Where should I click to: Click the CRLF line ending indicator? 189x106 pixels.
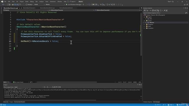point(140,82)
